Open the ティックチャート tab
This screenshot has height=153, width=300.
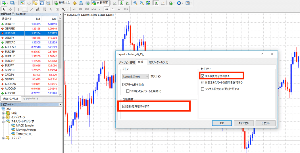[31, 99]
